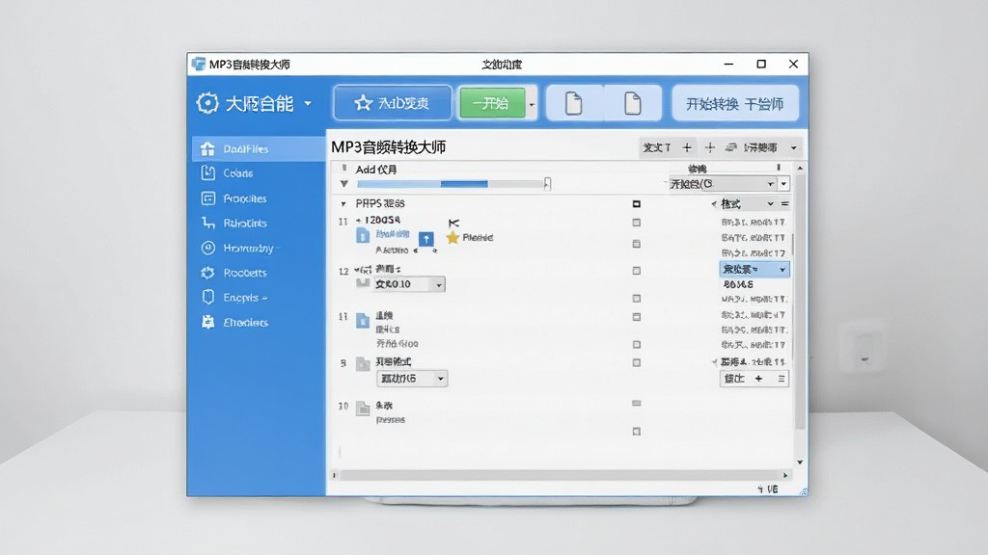The image size is (988, 555).
Task: Open the dropdown under row 8
Action: pos(412,379)
